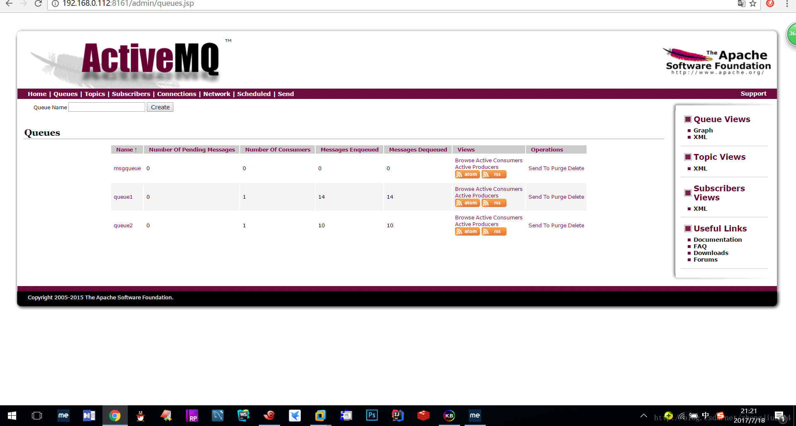Open the rss feed for msgqueue
The image size is (796, 426).
pyautogui.click(x=494, y=174)
